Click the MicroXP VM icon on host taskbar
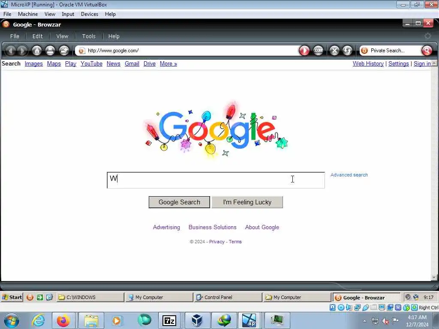 click(x=249, y=320)
